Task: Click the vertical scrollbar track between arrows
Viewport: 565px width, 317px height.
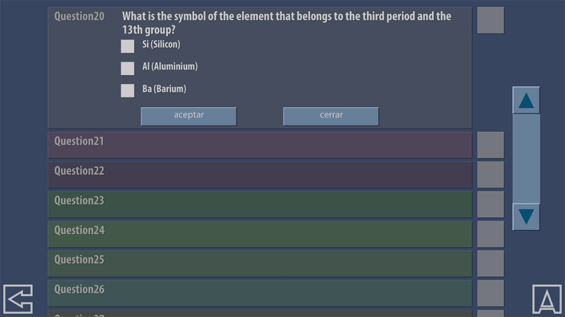Action: 526,158
